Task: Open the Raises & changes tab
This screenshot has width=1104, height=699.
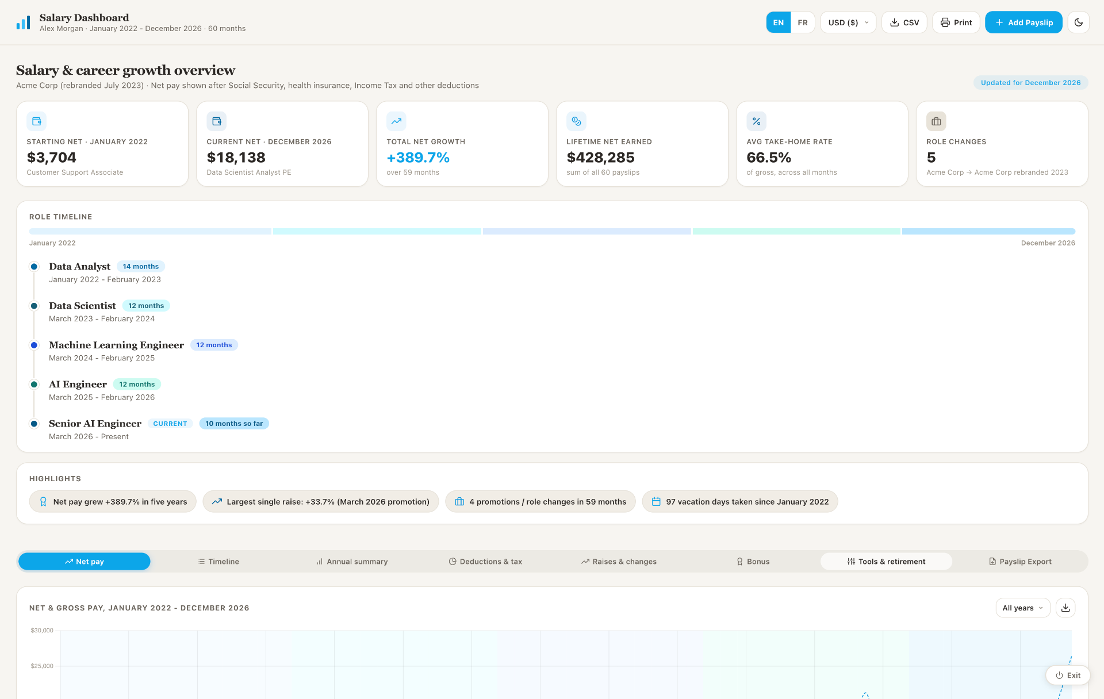Action: click(619, 562)
